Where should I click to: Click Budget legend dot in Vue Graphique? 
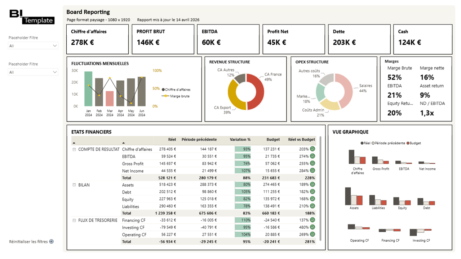408,143
